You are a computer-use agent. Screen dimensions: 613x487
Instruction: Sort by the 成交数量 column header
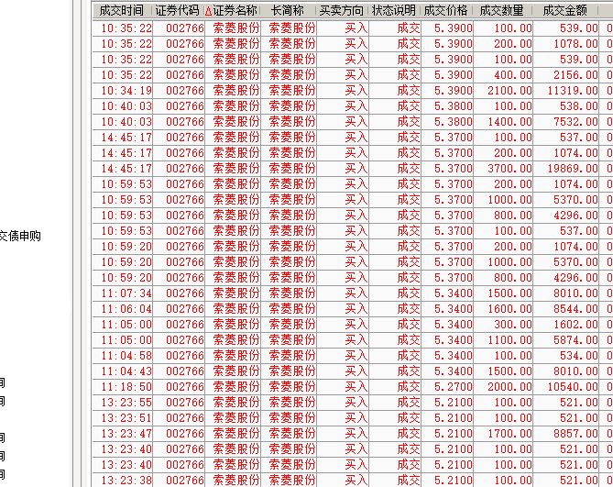click(502, 11)
